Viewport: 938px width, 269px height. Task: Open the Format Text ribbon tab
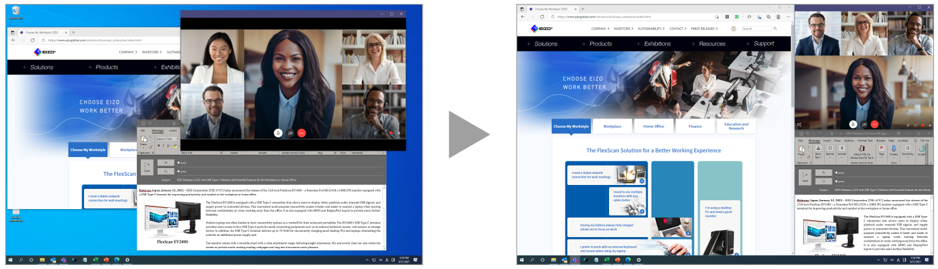point(865,141)
